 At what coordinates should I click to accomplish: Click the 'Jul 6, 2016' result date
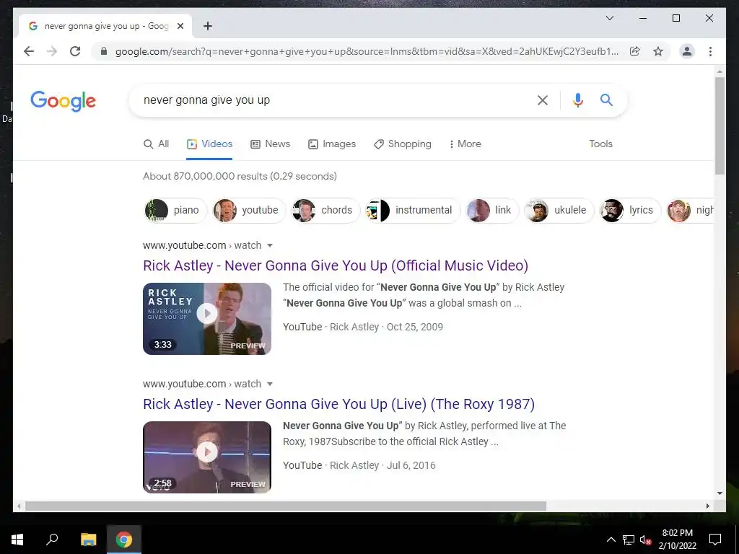[x=411, y=465]
